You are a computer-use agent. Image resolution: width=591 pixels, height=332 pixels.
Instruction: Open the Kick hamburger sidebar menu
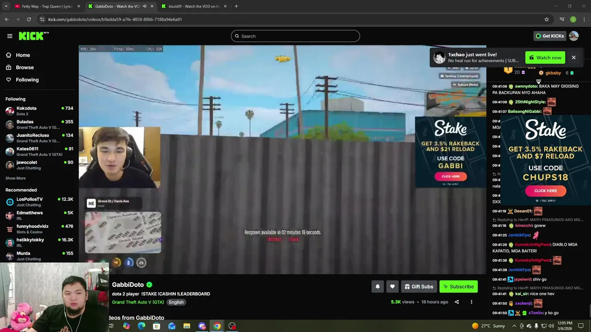(10, 36)
